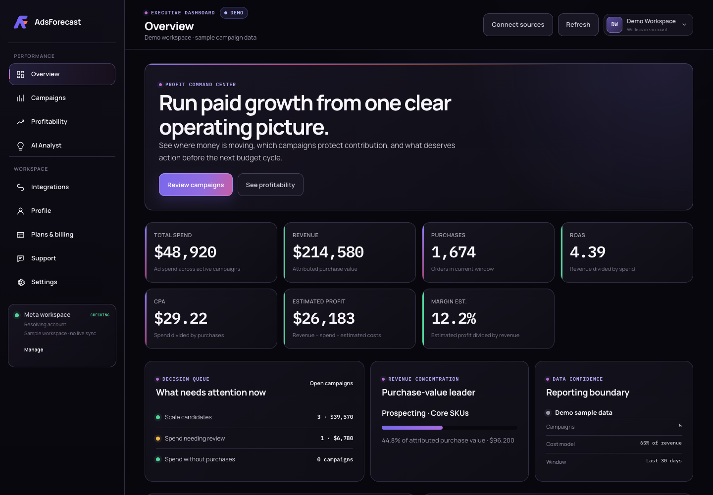Screen dimensions: 713x495
Task: Click the Window Last 30 days row
Action: (614, 461)
